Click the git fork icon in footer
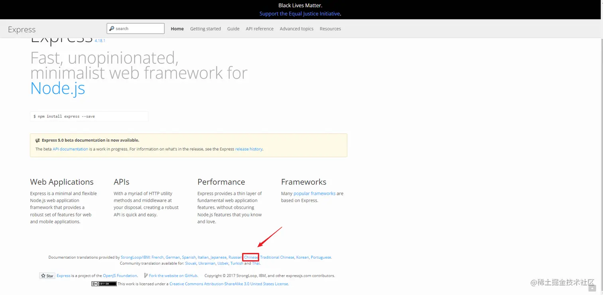The height and width of the screenshot is (295, 603). coord(146,276)
